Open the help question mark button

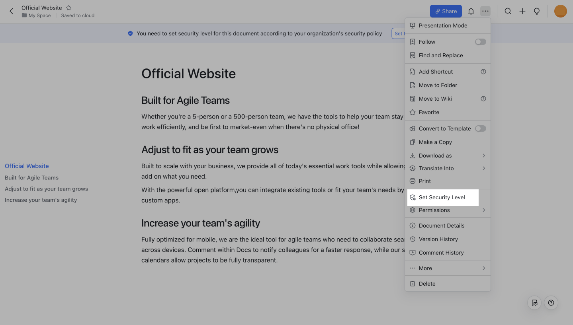[551, 303]
